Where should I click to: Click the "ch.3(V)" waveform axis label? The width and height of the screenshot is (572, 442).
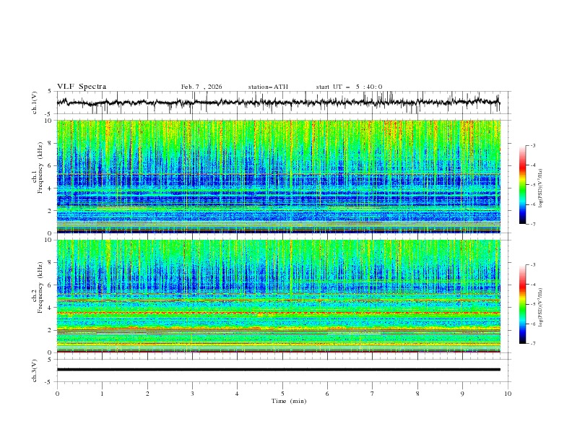tap(35, 370)
